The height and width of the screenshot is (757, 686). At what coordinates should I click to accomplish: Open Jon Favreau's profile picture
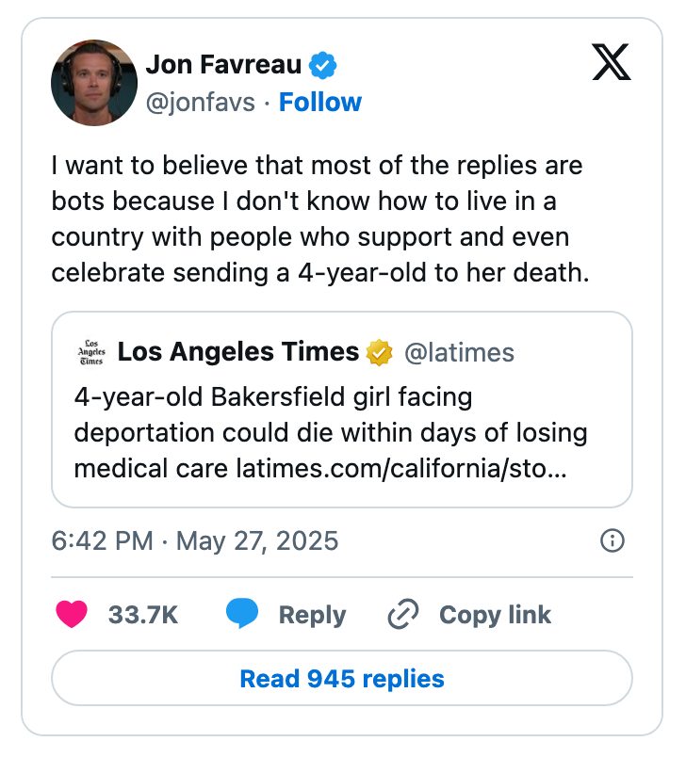point(94,82)
